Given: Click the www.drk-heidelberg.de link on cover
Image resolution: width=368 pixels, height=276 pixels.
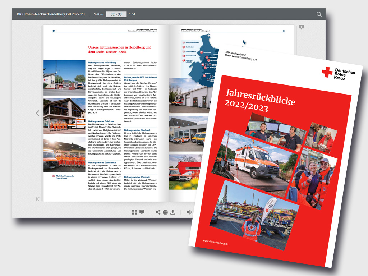Looking at the screenshot, I should point(216,242).
